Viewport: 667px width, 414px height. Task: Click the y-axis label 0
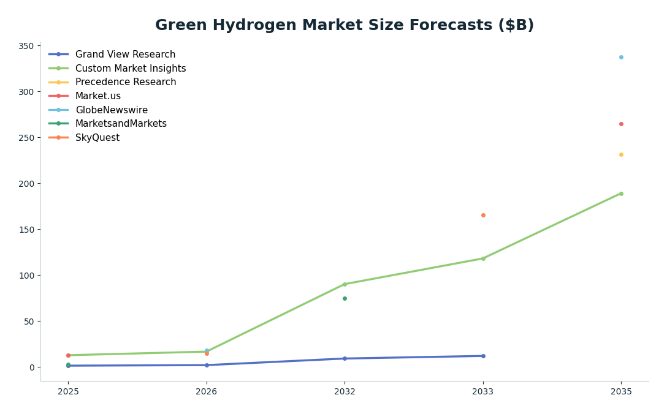point(32,367)
